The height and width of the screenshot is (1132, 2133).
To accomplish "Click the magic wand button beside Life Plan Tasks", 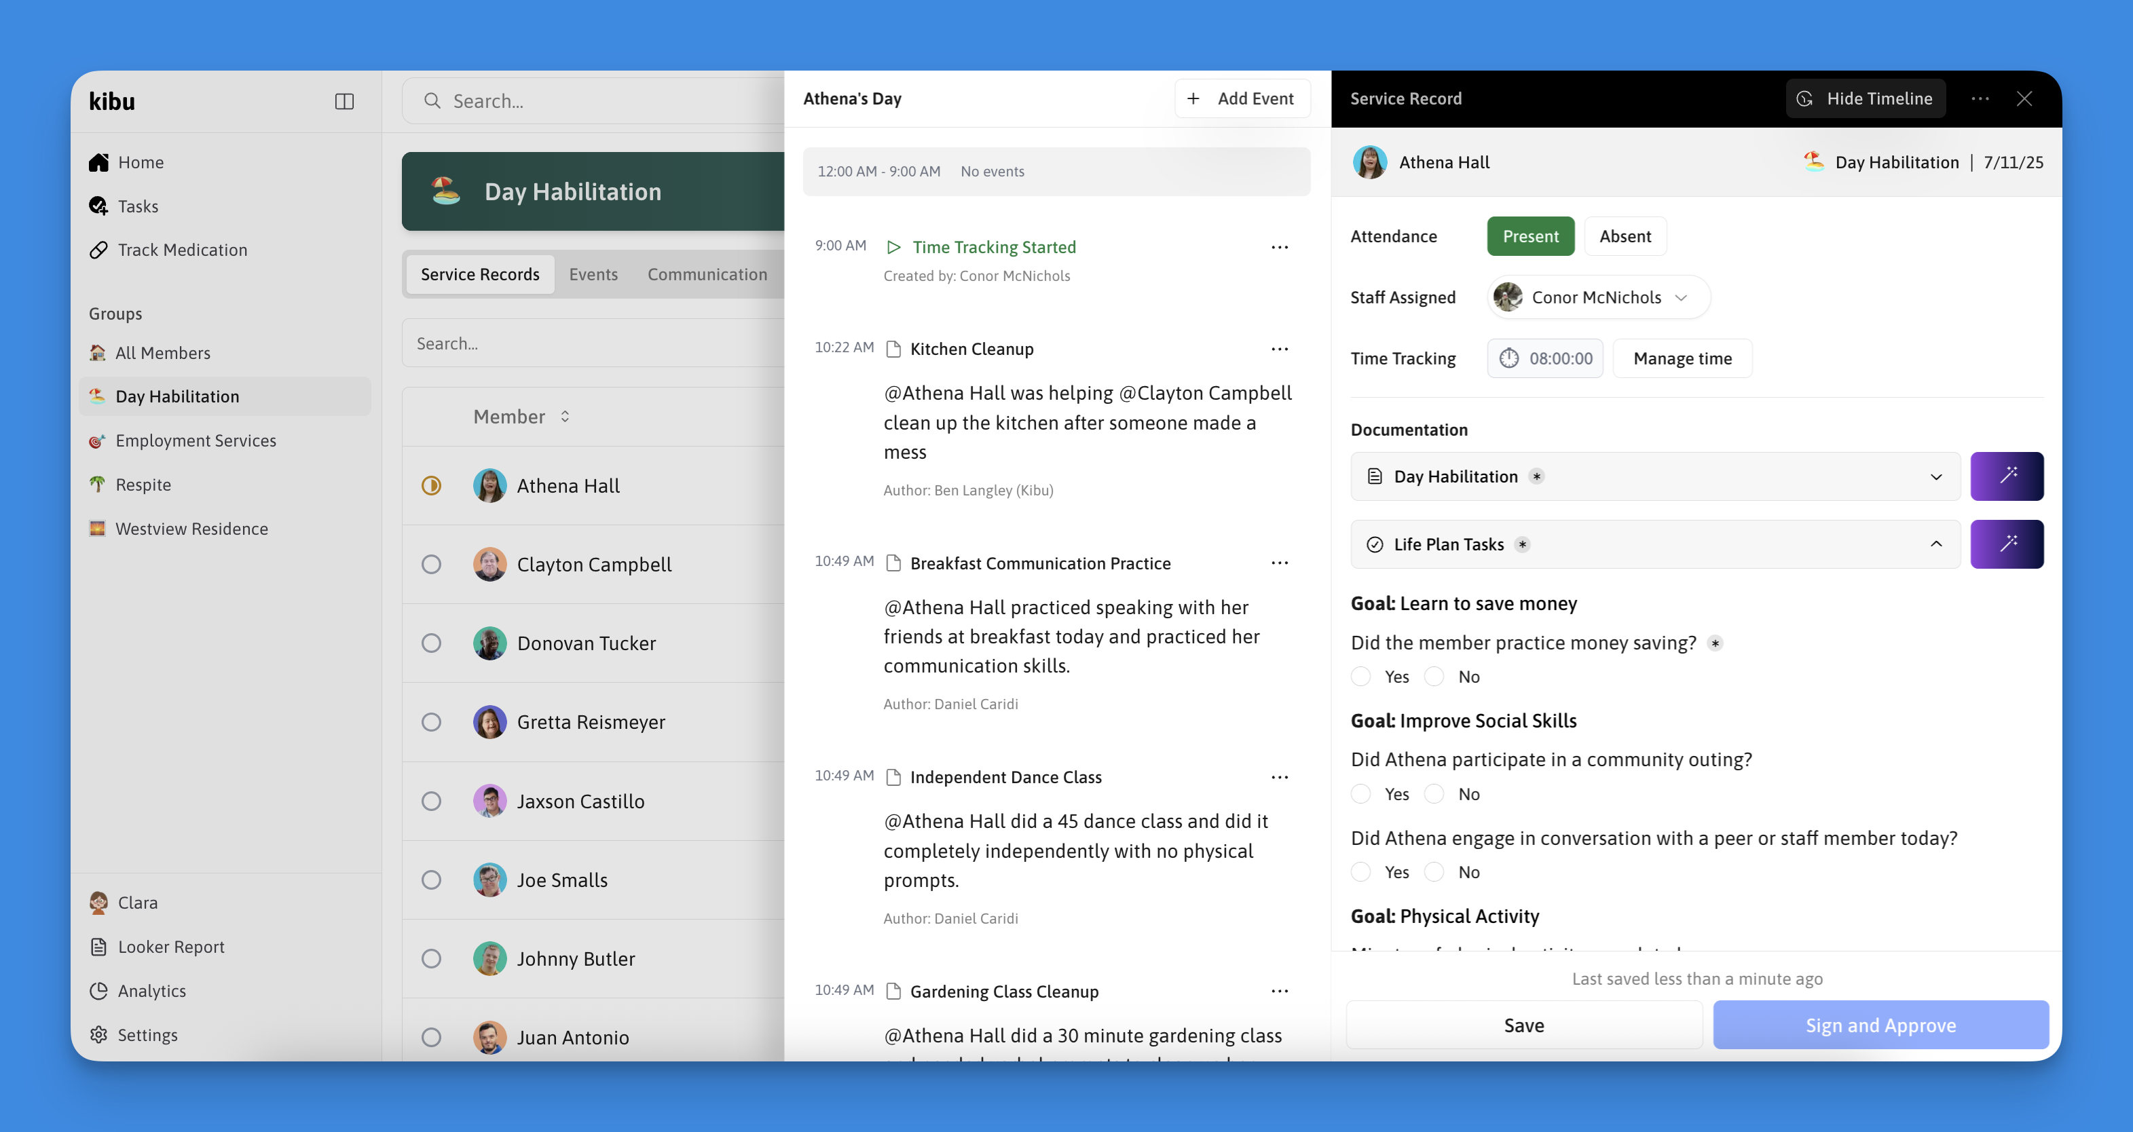I will (2005, 544).
